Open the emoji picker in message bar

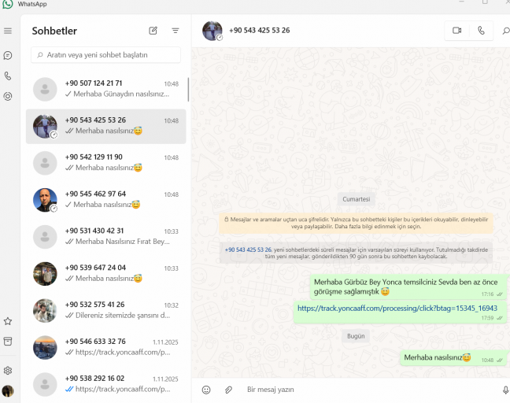(206, 390)
